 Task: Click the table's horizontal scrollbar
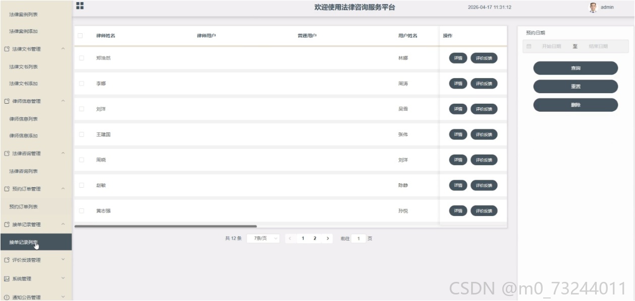165,227
